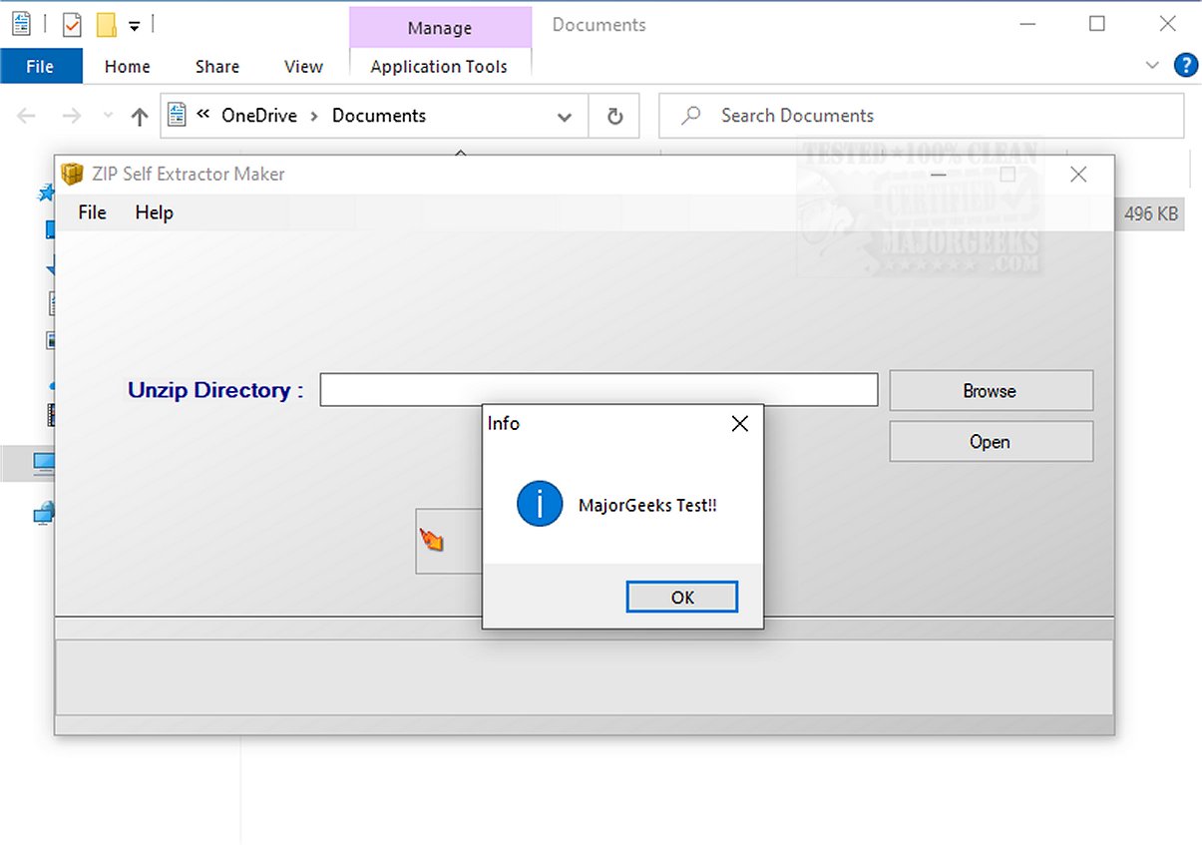Click the Up one level arrow
Screen dimensions: 1202x845
(140, 117)
